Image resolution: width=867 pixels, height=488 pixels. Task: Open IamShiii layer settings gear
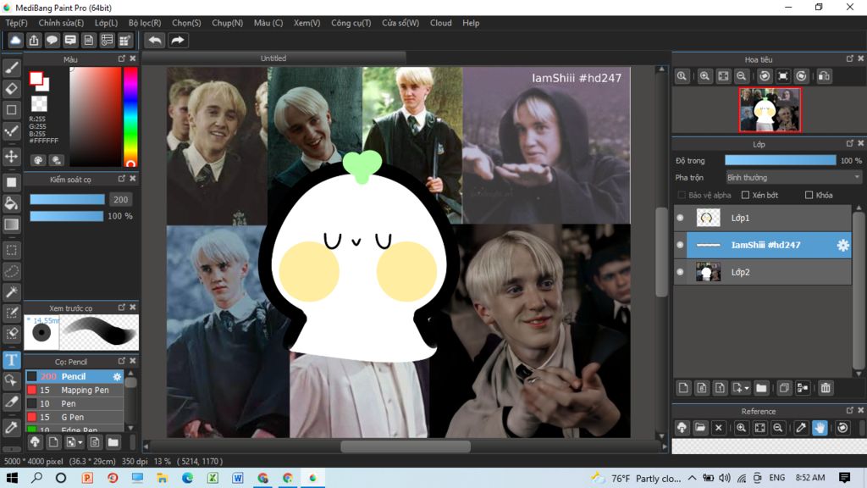click(x=842, y=245)
